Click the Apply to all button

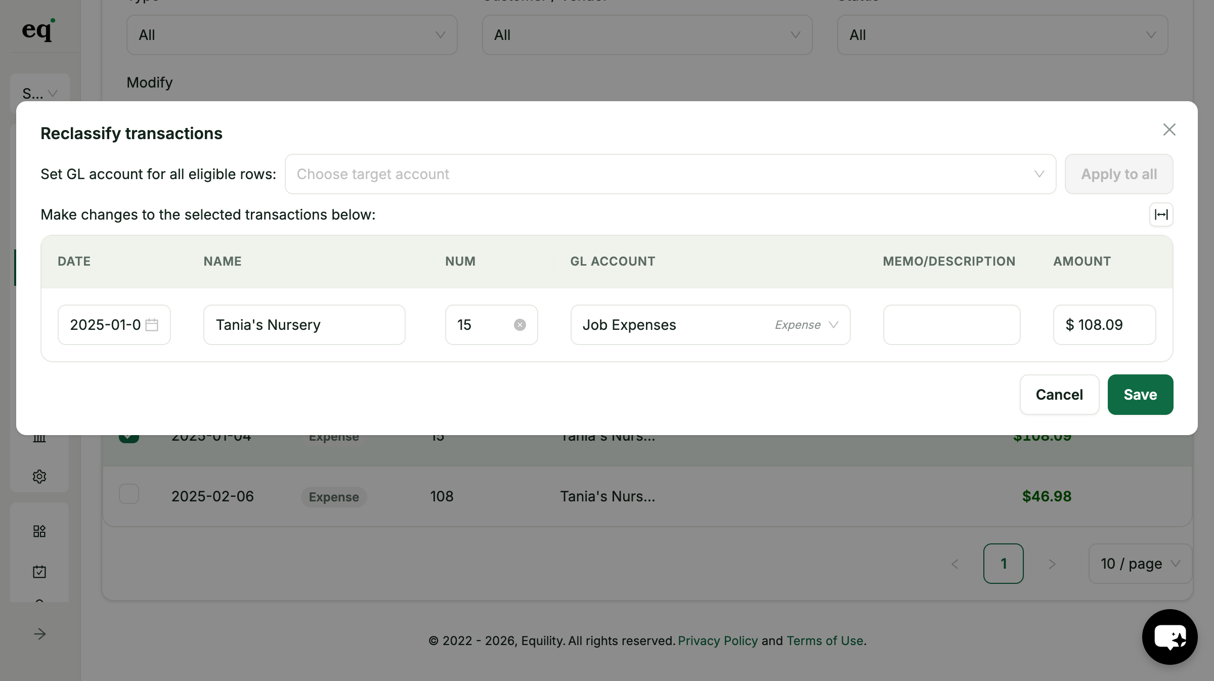pos(1119,174)
